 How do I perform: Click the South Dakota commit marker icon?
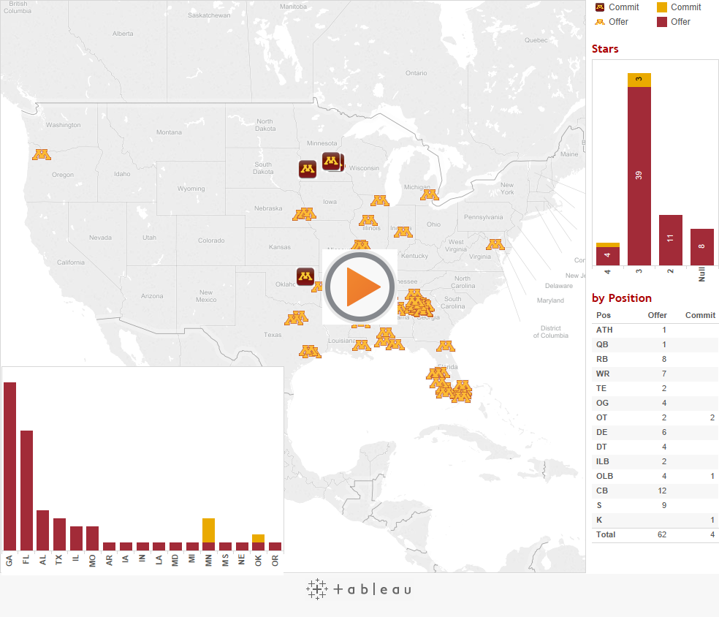[308, 169]
